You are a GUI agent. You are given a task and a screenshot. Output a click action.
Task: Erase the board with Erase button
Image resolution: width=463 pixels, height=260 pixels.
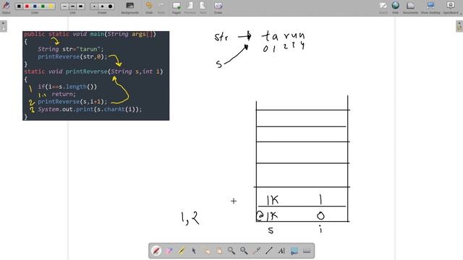click(x=218, y=7)
